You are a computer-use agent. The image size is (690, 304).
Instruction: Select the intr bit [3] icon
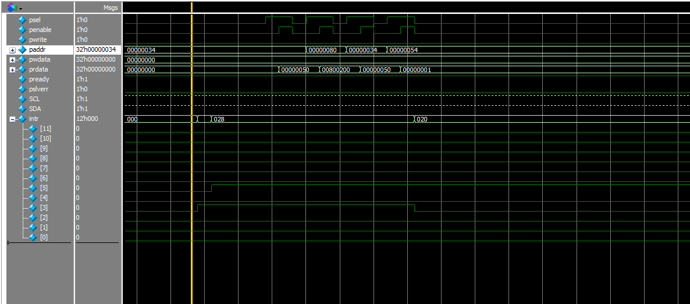[33, 207]
